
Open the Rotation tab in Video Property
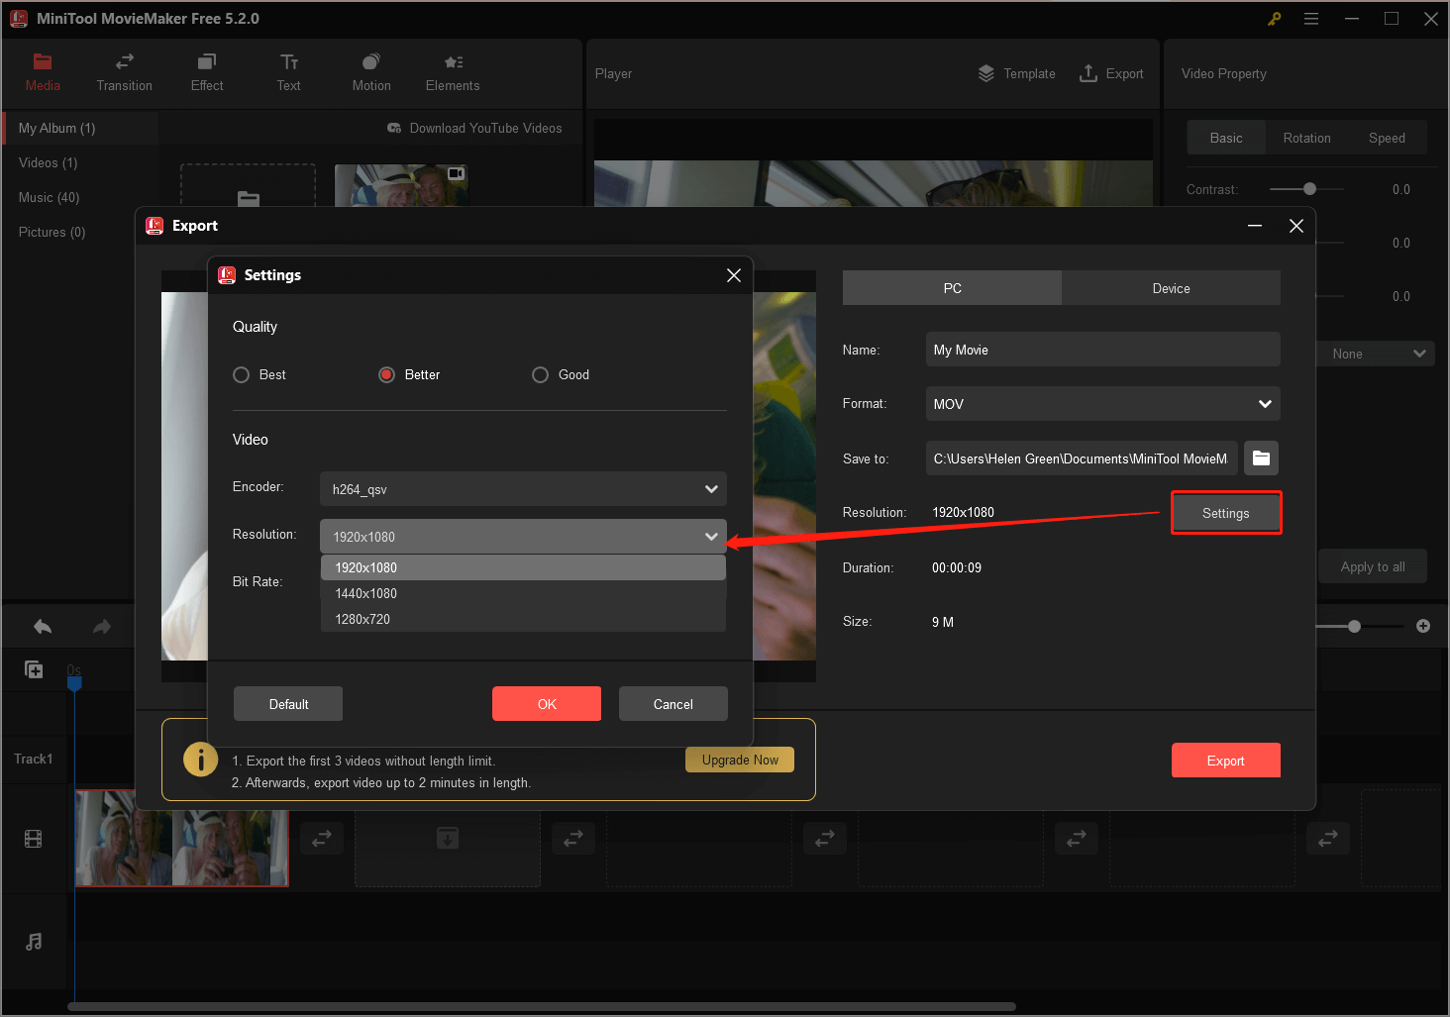coord(1306,137)
